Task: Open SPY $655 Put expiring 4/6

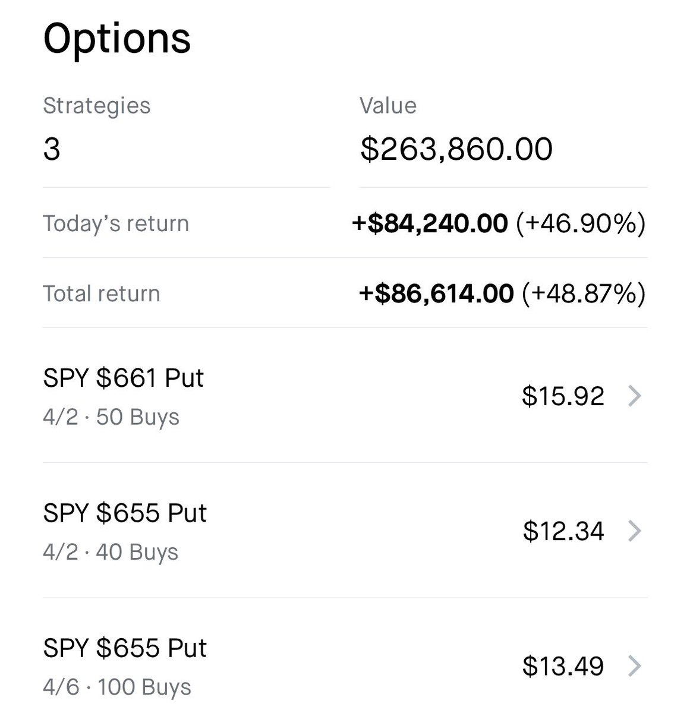Action: coord(124,648)
